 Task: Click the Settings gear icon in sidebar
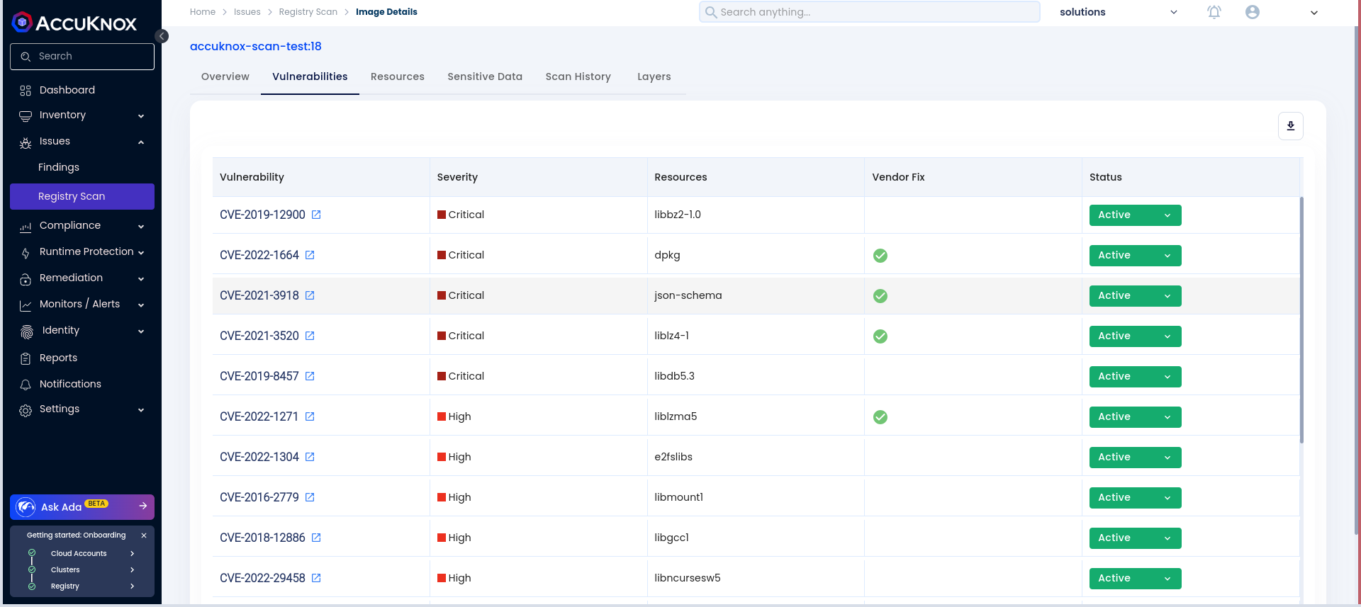26,410
